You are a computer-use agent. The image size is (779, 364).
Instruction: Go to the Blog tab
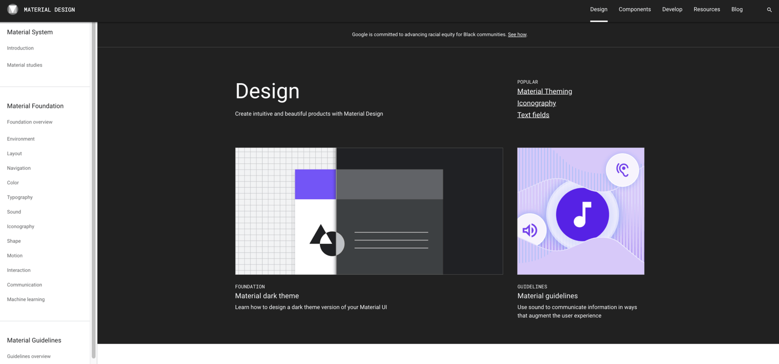tap(737, 9)
